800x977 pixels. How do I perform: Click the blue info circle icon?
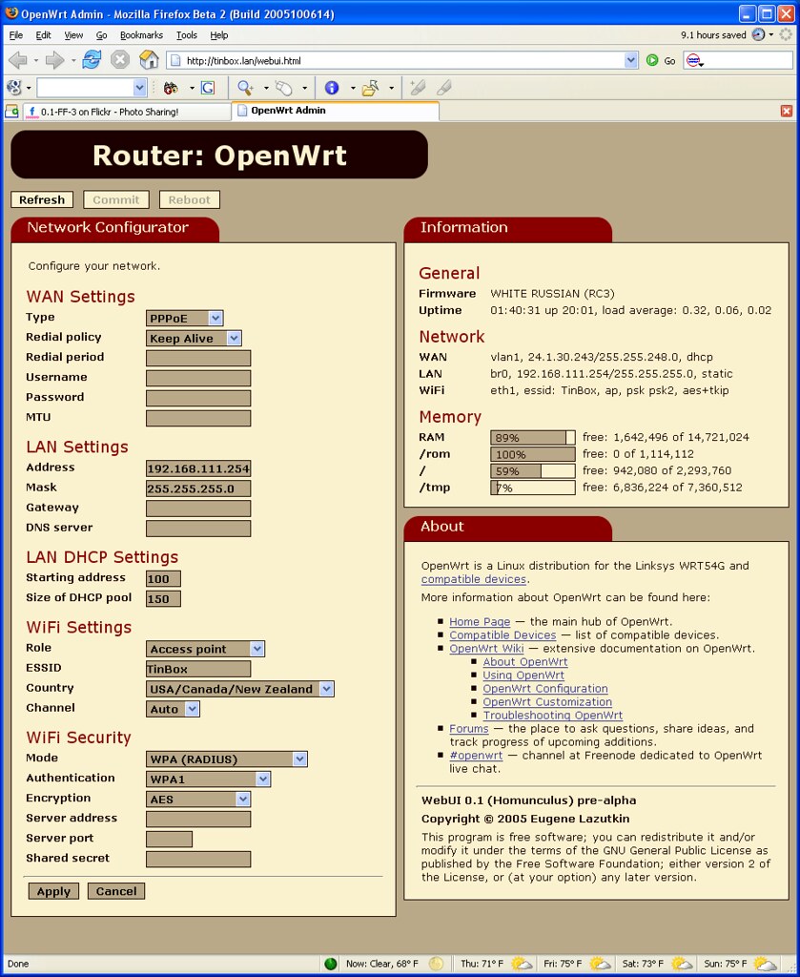332,88
